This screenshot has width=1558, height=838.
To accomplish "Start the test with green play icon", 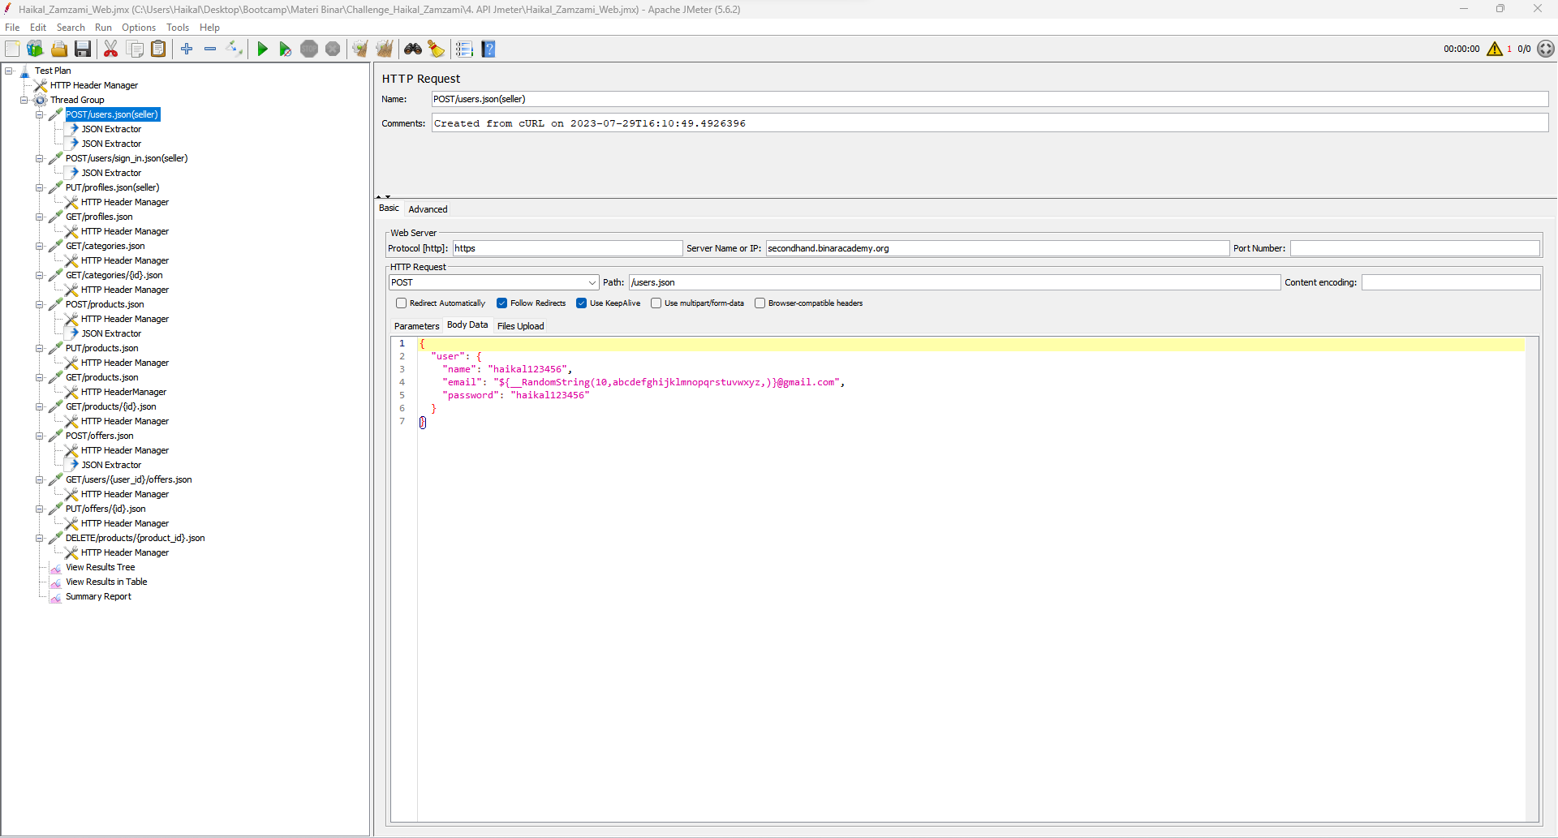I will pos(262,49).
